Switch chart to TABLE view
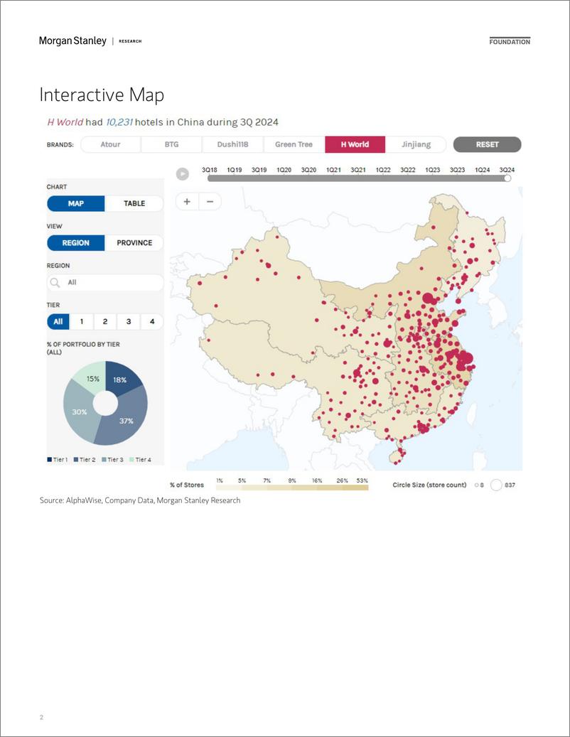This screenshot has height=737, width=570. pos(134,203)
